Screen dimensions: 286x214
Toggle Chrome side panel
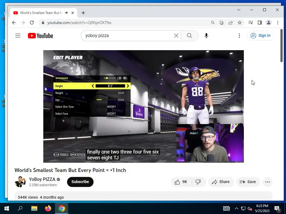pos(259,23)
